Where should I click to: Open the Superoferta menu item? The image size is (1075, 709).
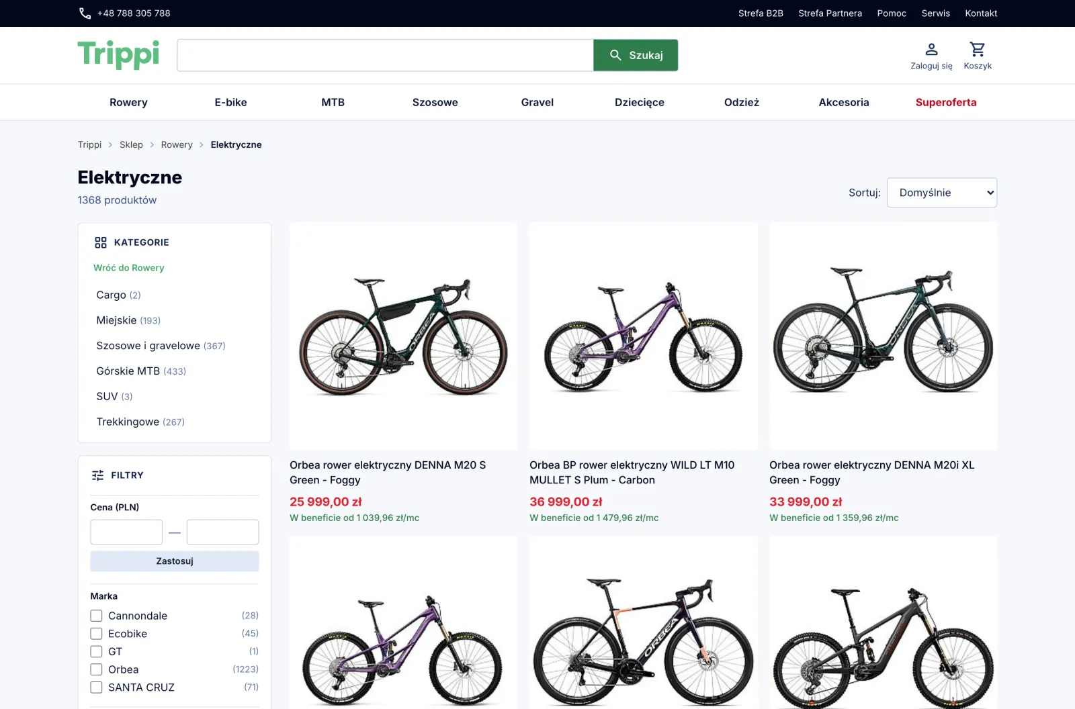point(946,102)
